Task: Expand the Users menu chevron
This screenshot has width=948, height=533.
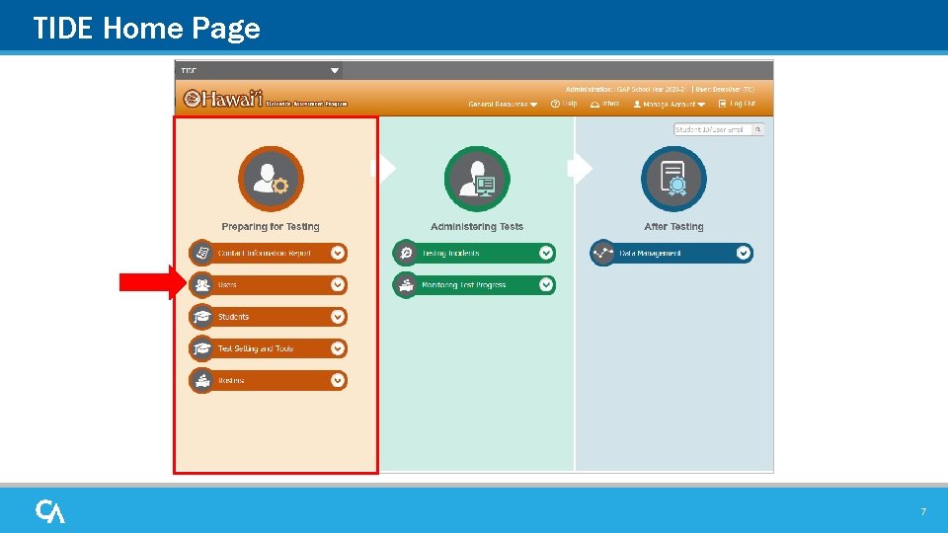Action: pos(338,284)
